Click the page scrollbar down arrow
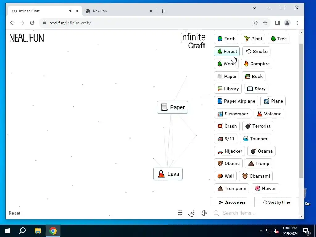The height and width of the screenshot is (237, 316). [x=301, y=216]
